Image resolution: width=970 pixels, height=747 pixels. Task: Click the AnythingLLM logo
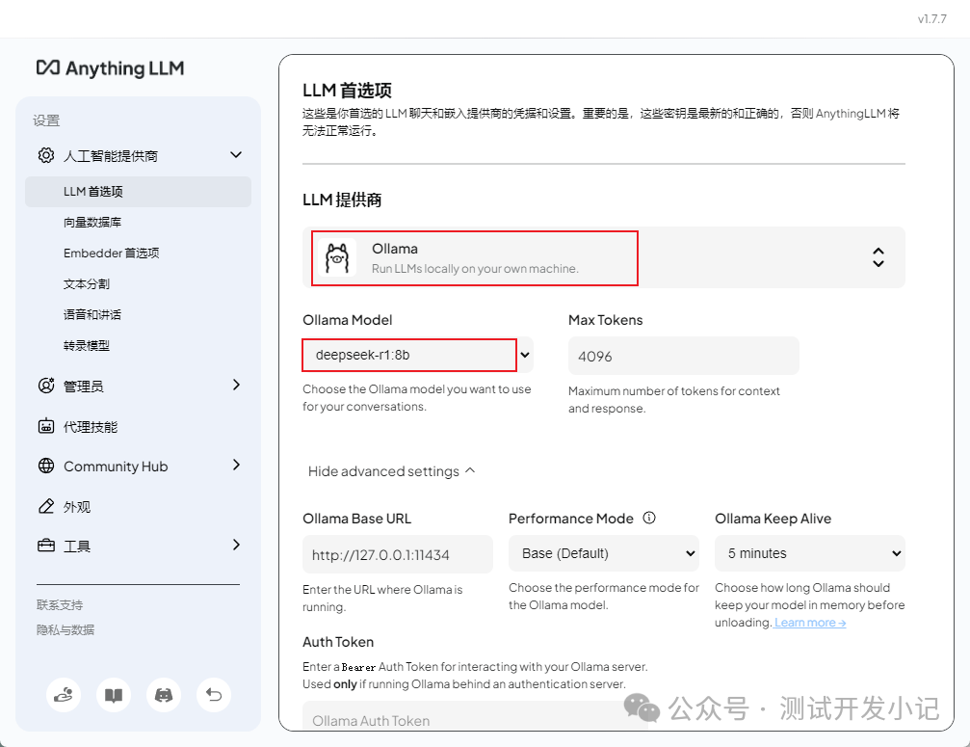tap(110, 68)
